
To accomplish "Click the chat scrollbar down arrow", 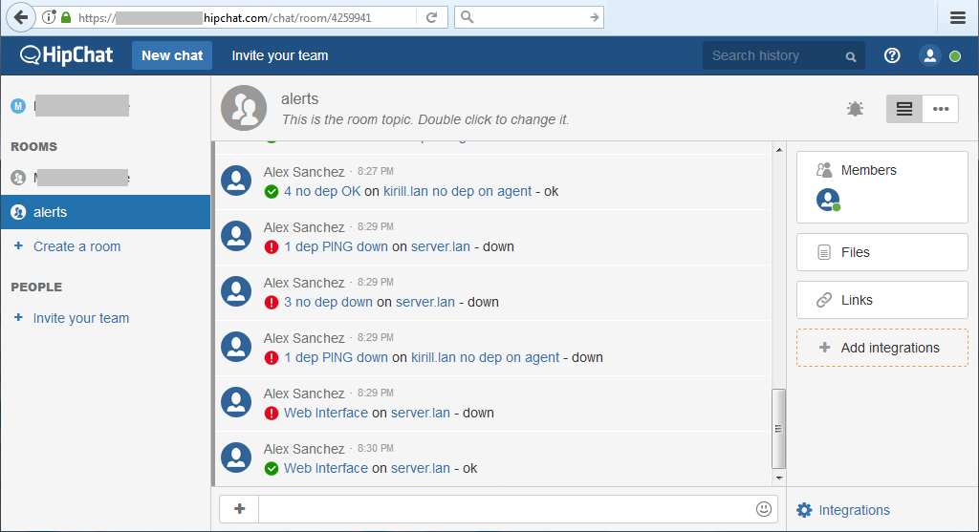I will coord(778,479).
